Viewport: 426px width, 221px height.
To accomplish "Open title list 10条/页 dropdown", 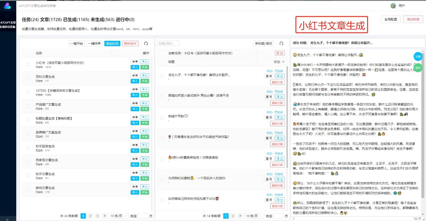I will (254, 216).
